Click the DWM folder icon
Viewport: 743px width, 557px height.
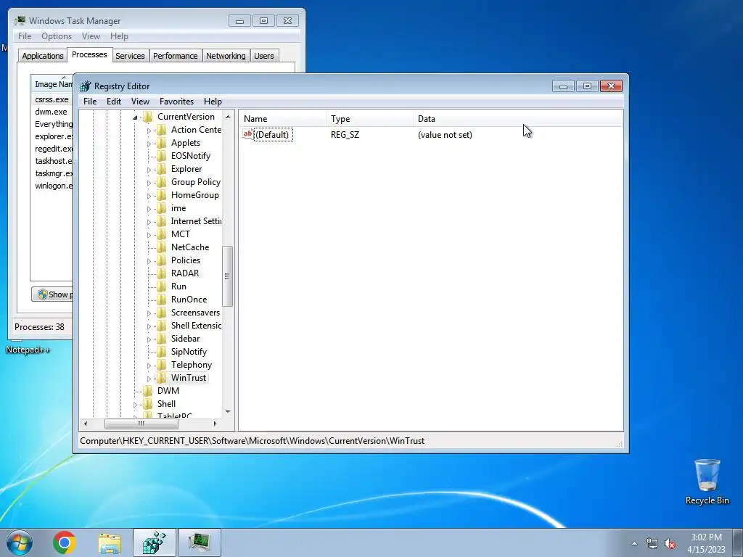coord(148,391)
